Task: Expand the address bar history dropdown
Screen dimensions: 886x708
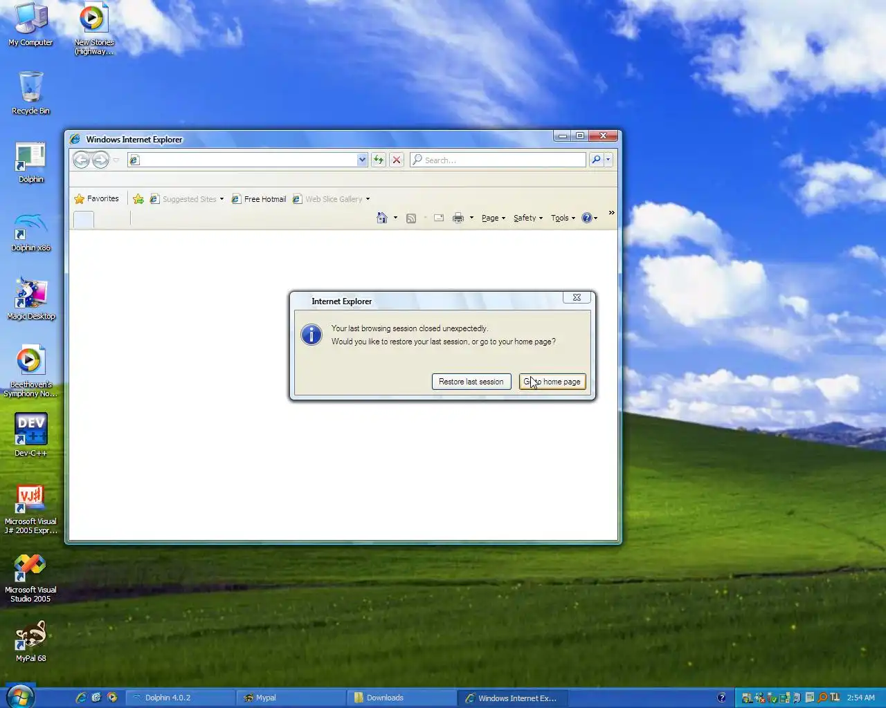Action: [362, 160]
